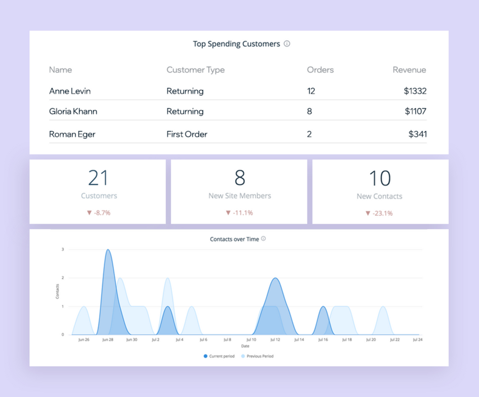Screen dimensions: 479x397
Task: Click the red triangle next to -23.1%
Action: (368, 213)
